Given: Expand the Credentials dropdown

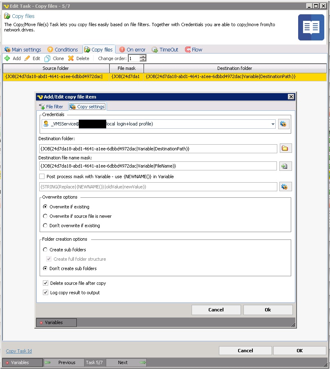Looking at the screenshot, I should coord(272,124).
